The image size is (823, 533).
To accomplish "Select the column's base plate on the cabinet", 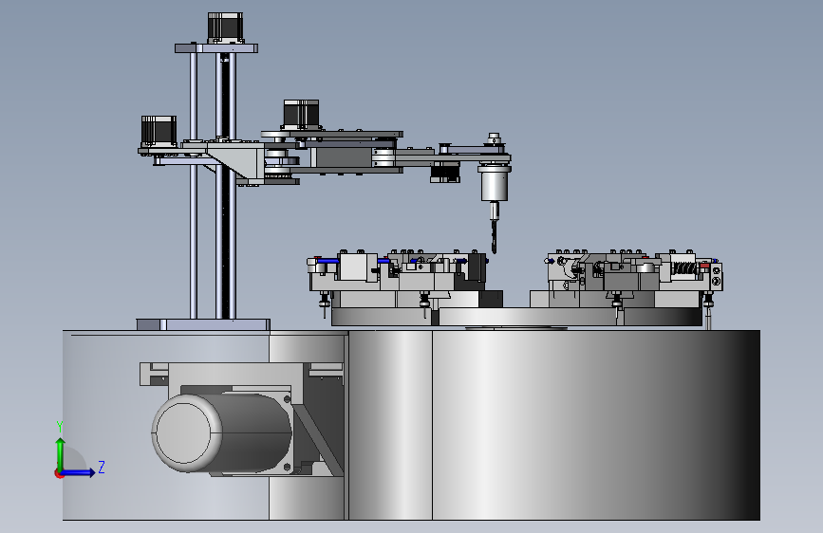I will coord(203,324).
